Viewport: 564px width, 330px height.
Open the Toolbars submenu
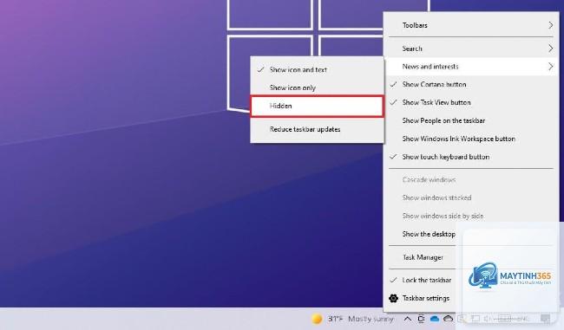pos(471,25)
